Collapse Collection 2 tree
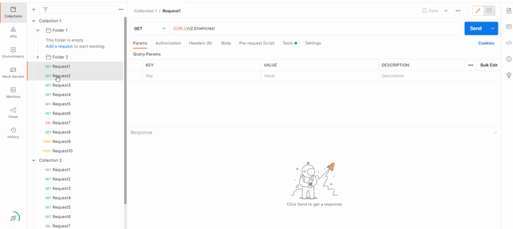This screenshot has width=513, height=229. pyautogui.click(x=33, y=160)
